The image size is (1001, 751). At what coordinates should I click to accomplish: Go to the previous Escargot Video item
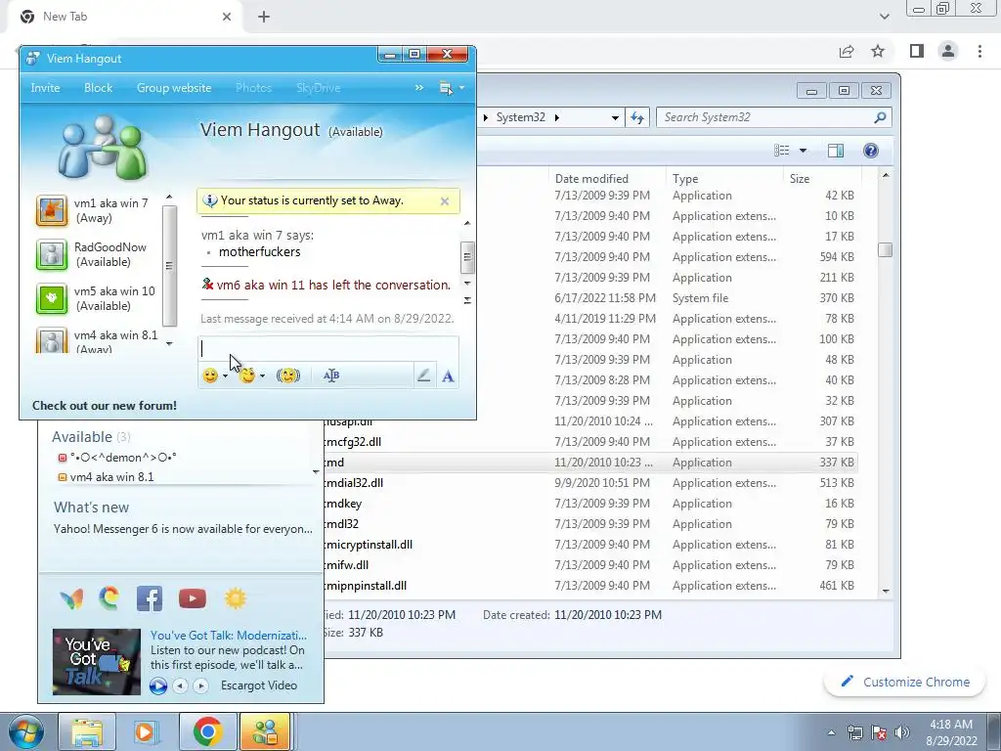181,685
